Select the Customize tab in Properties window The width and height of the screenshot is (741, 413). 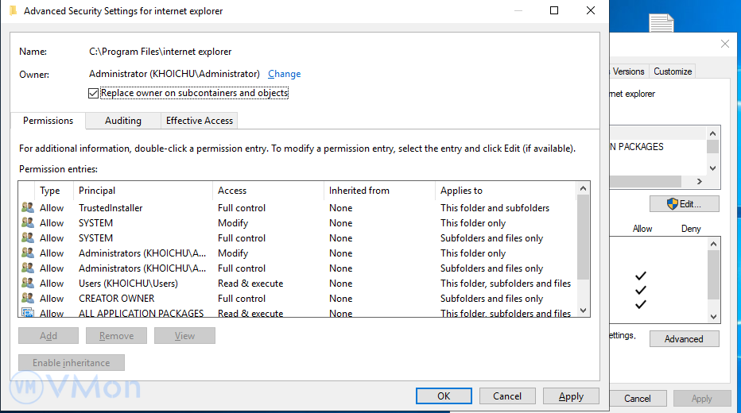click(673, 71)
